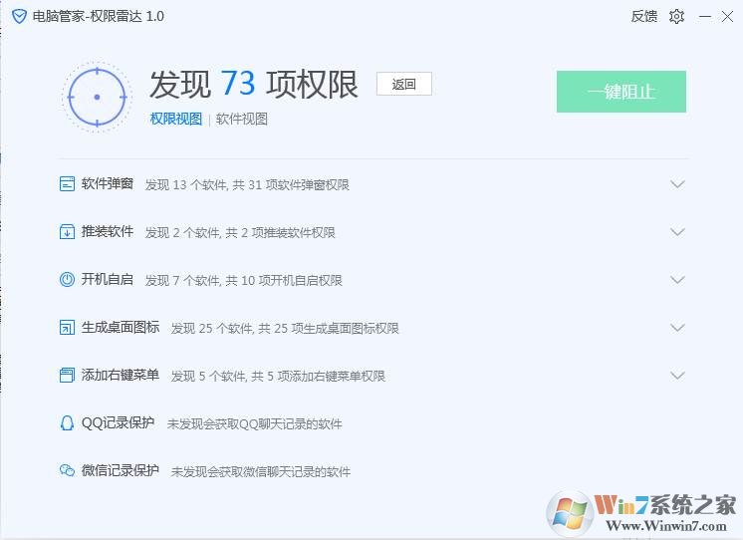Viewport: 743px width, 540px height.
Task: Click text 发现 13 个软件, 共 31 项软件弹窗权限
Action: (x=247, y=185)
